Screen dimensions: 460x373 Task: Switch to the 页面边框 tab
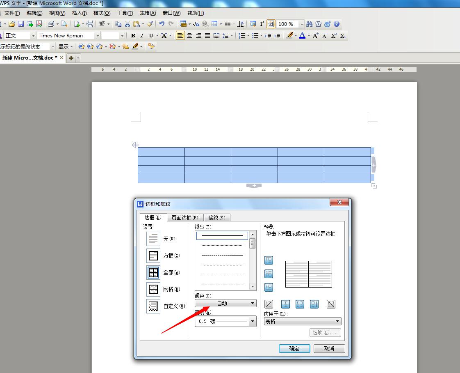[184, 218]
